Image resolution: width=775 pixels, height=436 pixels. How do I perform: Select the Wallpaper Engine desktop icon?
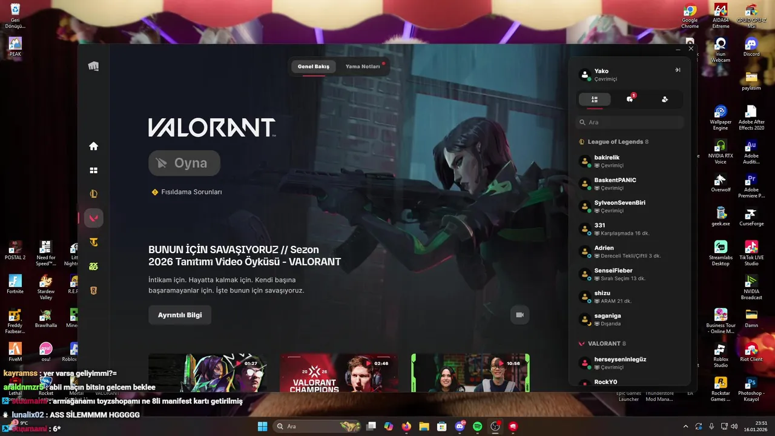721,117
